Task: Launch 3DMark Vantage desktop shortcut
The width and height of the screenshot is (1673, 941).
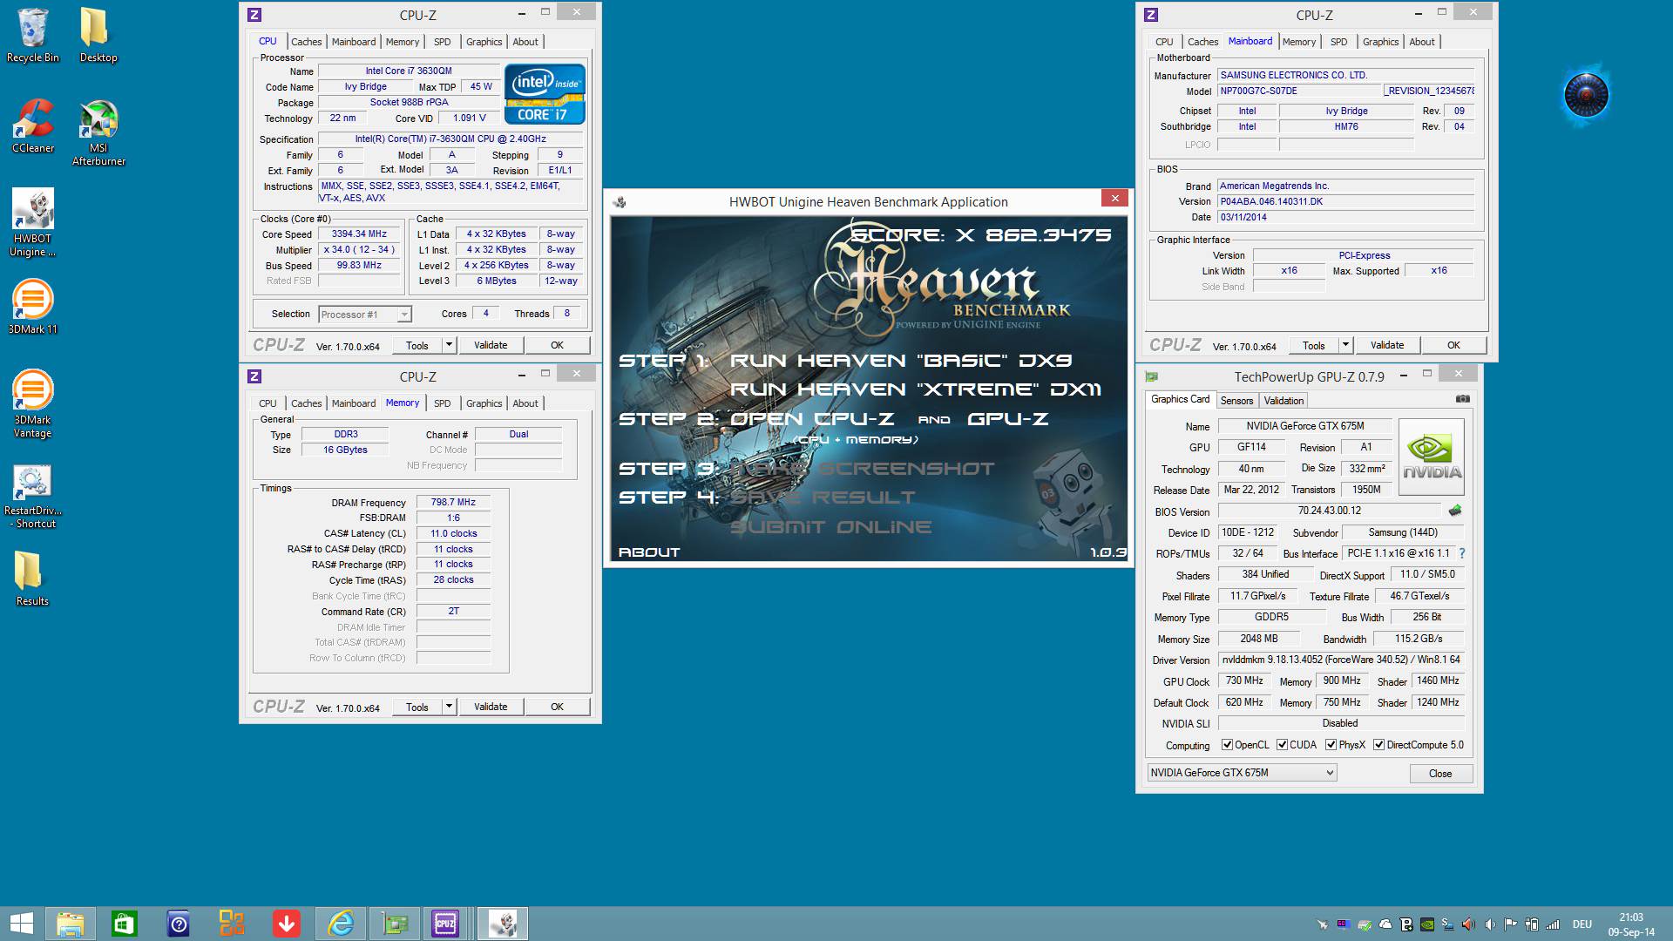Action: (32, 403)
